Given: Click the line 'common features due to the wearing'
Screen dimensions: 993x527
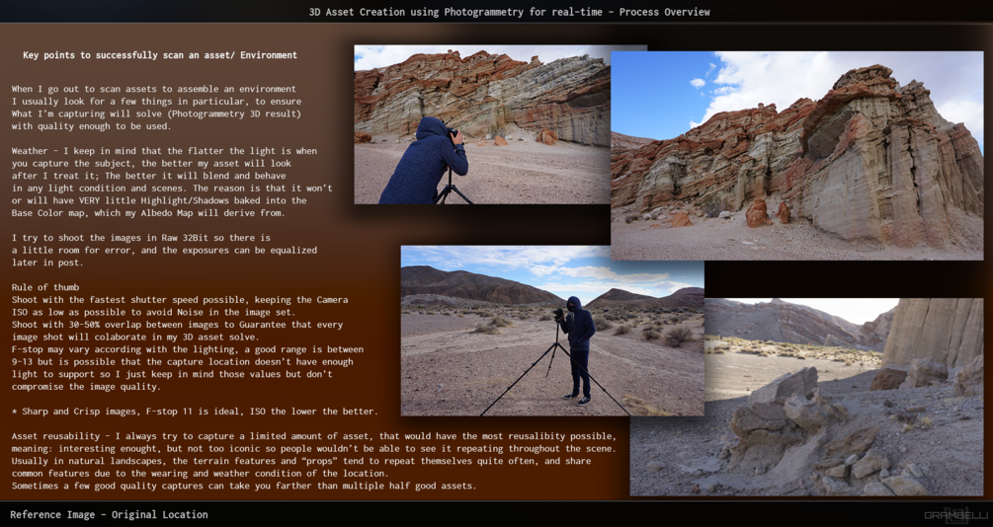Looking at the screenshot, I should coord(201,474).
